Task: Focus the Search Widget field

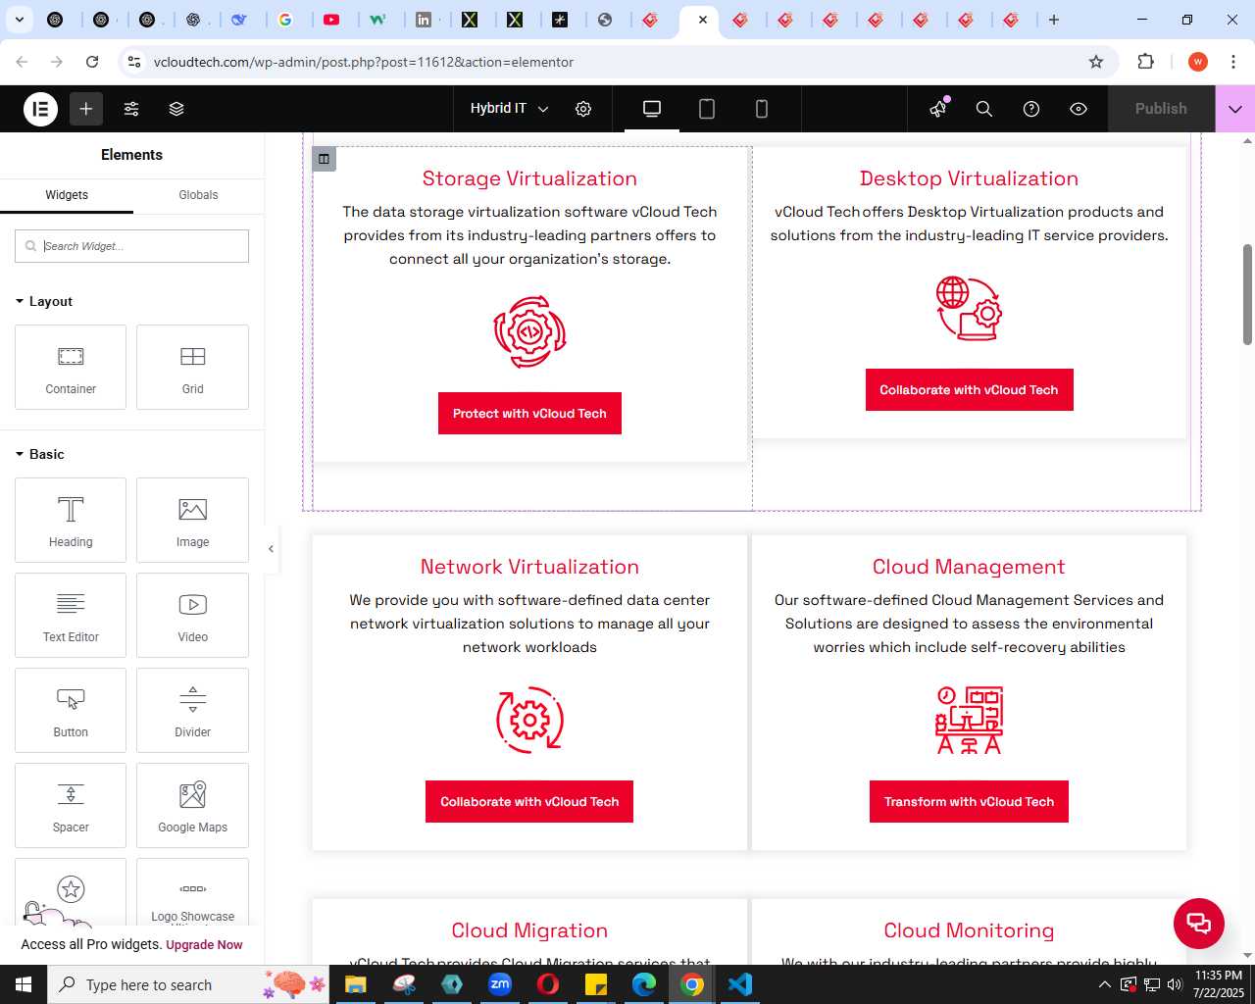Action: pyautogui.click(x=131, y=246)
